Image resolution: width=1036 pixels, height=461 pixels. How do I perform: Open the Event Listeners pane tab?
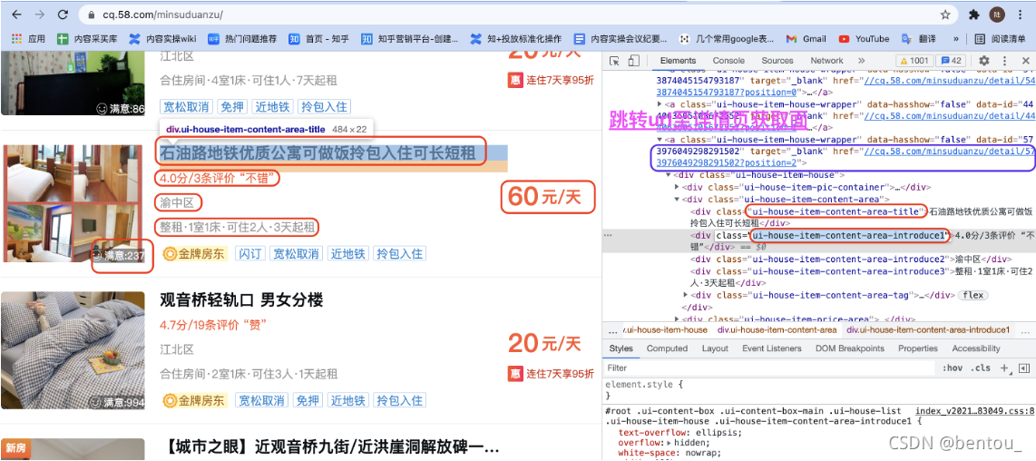point(771,348)
